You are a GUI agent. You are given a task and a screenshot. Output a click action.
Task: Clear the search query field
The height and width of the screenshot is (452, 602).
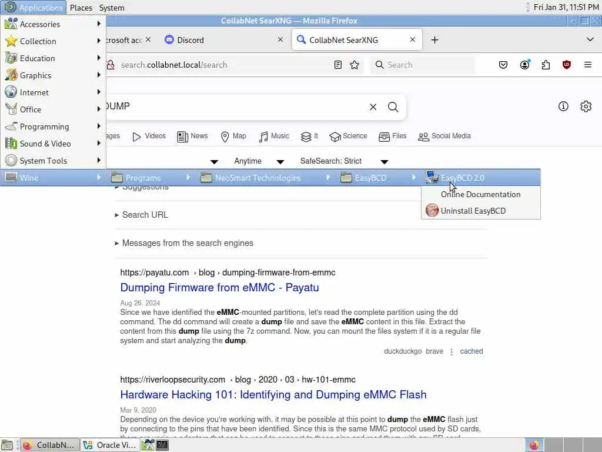click(373, 107)
